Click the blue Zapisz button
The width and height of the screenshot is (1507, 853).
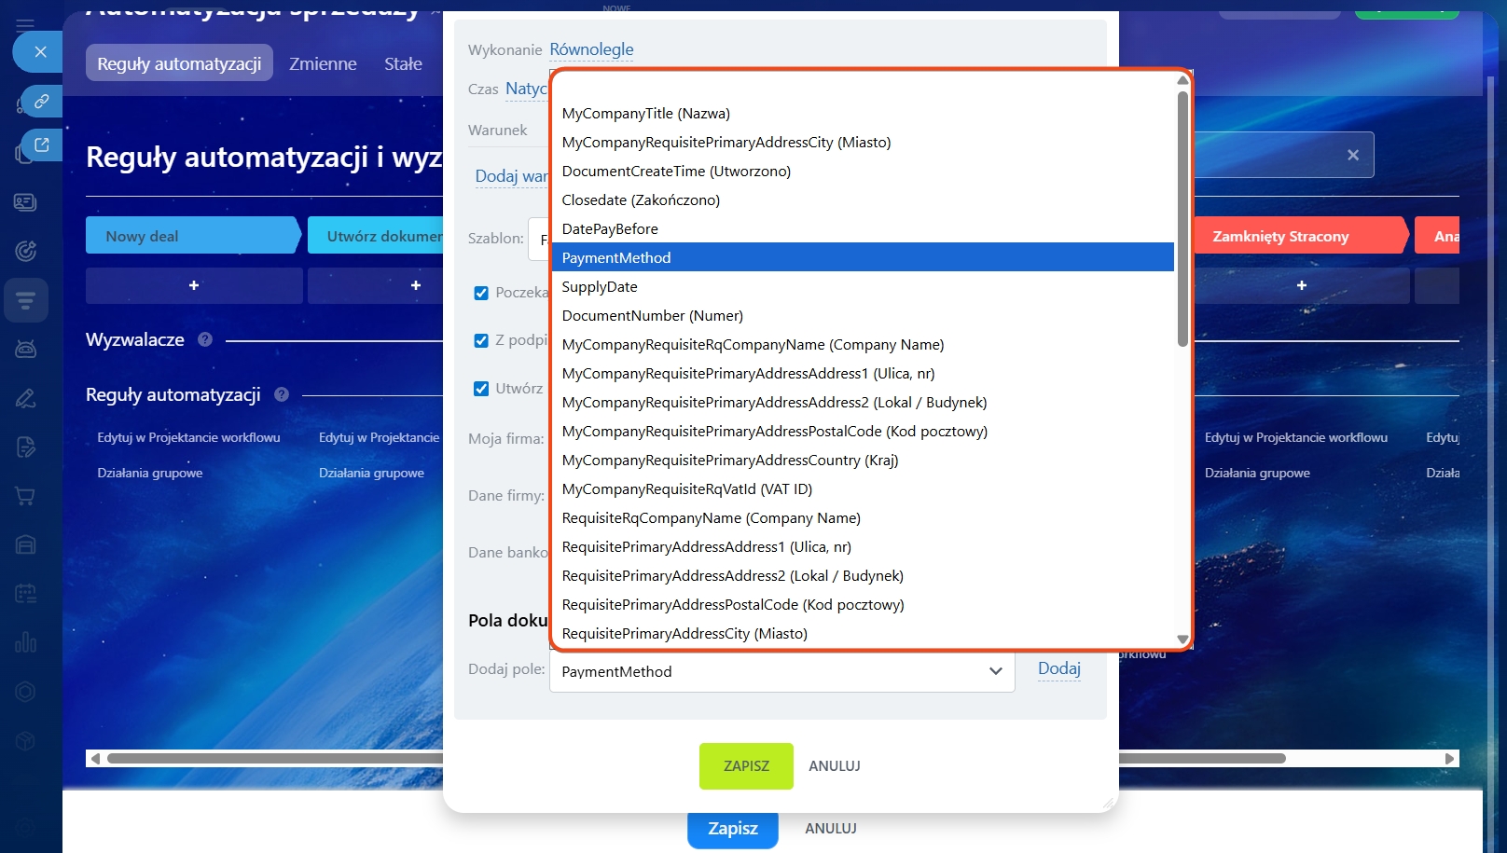[x=733, y=829]
